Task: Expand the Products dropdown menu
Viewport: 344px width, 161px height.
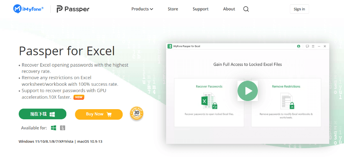Action: coord(142,9)
